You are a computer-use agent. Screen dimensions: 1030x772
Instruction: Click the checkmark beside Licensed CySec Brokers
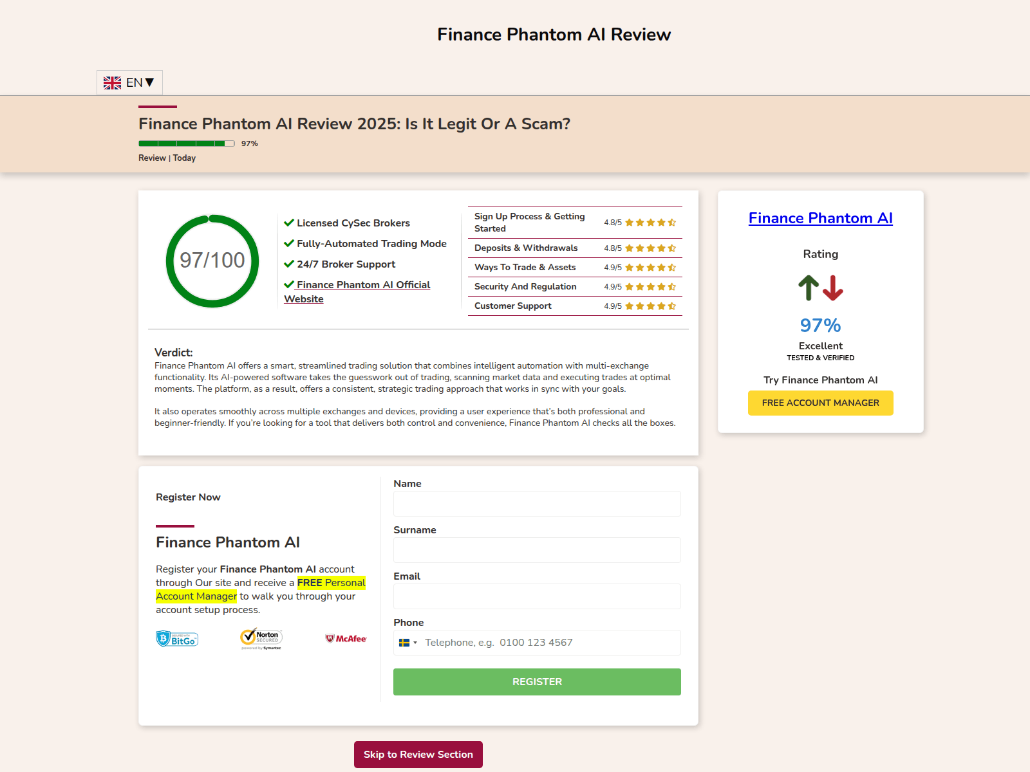pyautogui.click(x=289, y=223)
